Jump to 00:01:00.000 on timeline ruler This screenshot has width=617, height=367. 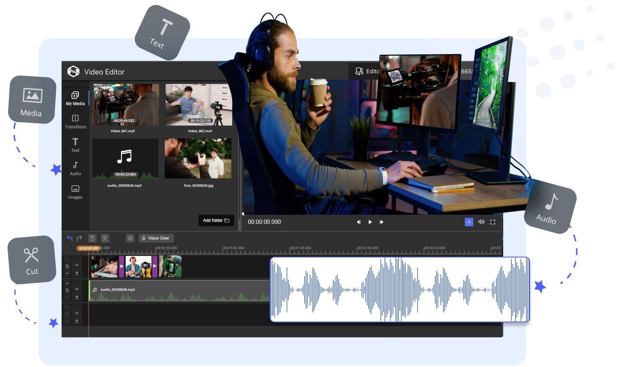(233, 248)
